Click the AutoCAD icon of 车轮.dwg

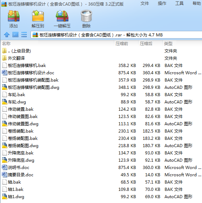(5, 102)
